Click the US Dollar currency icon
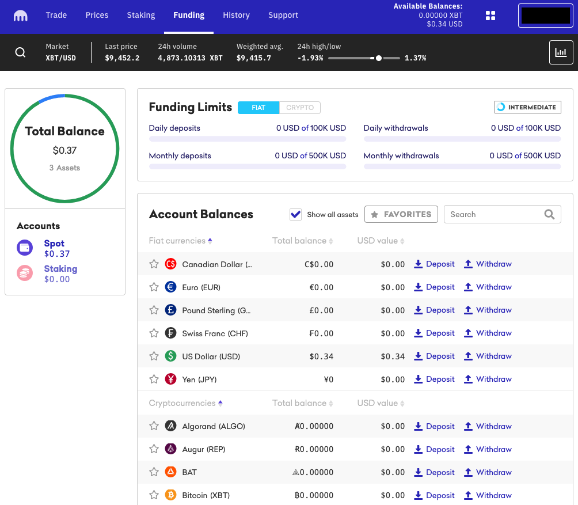The image size is (578, 505). click(x=170, y=356)
